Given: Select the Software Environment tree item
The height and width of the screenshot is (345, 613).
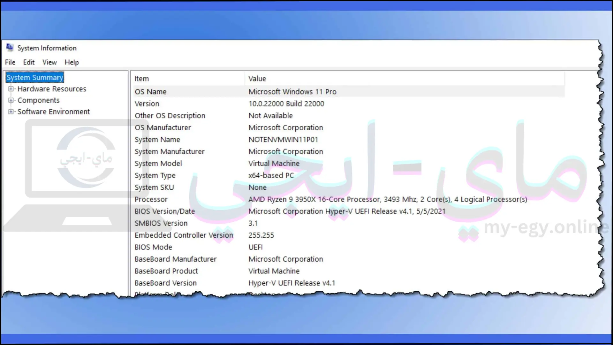Looking at the screenshot, I should point(54,112).
